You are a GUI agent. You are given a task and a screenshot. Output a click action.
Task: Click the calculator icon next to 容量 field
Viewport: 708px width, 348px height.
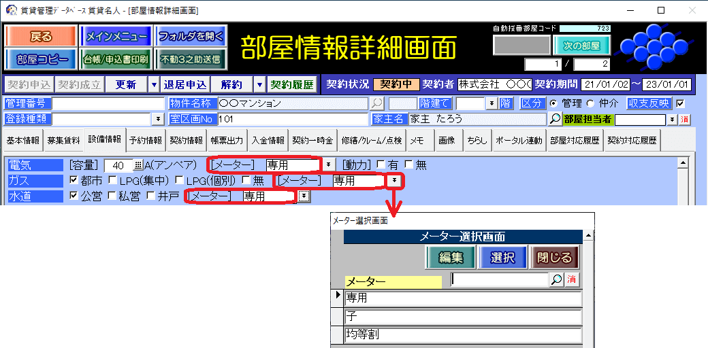pyautogui.click(x=138, y=165)
